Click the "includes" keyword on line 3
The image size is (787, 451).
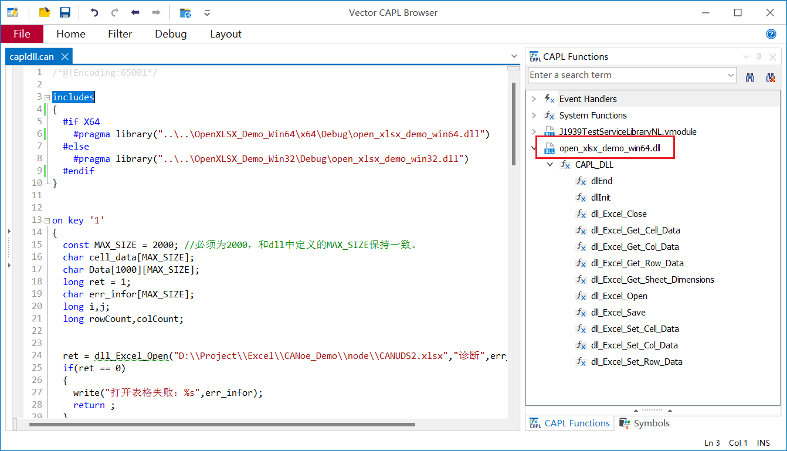73,97
